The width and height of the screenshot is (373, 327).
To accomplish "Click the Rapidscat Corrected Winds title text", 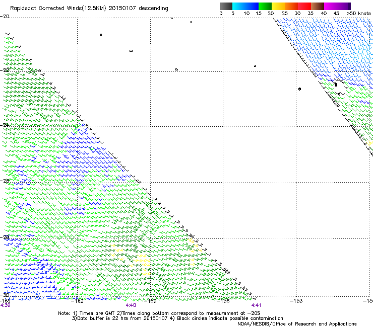I will pyautogui.click(x=89, y=9).
